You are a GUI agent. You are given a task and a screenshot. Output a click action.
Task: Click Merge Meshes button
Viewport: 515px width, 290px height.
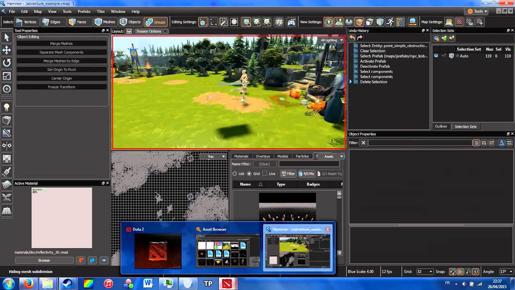tap(62, 43)
